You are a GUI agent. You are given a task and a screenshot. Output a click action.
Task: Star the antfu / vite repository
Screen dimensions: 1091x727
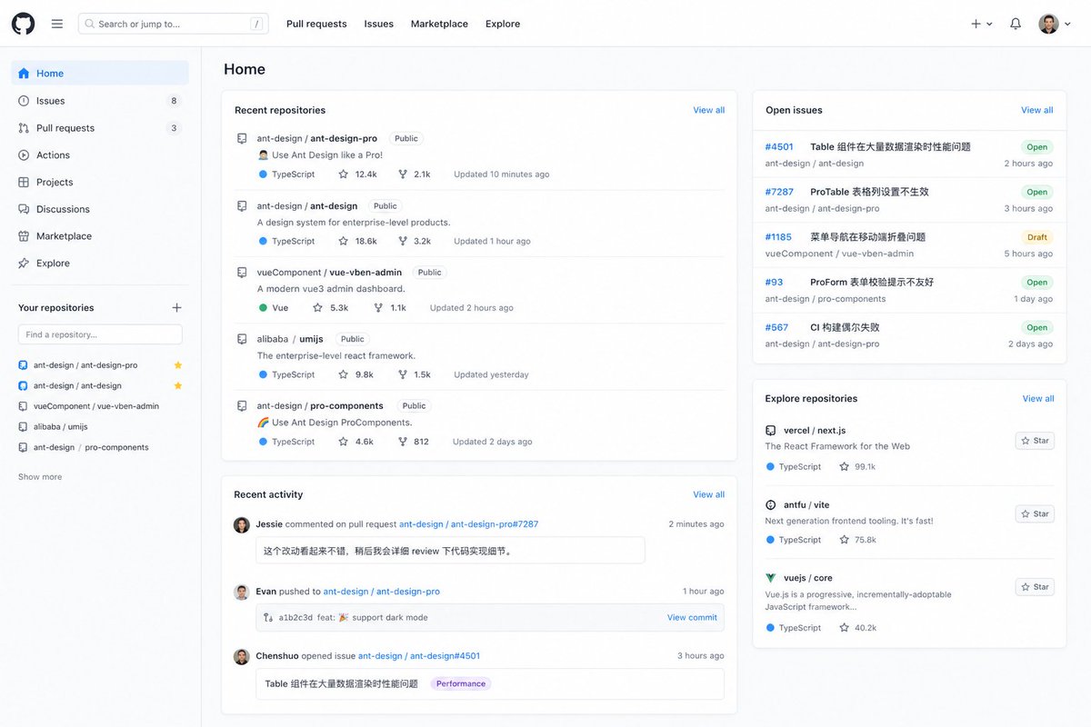tap(1035, 513)
